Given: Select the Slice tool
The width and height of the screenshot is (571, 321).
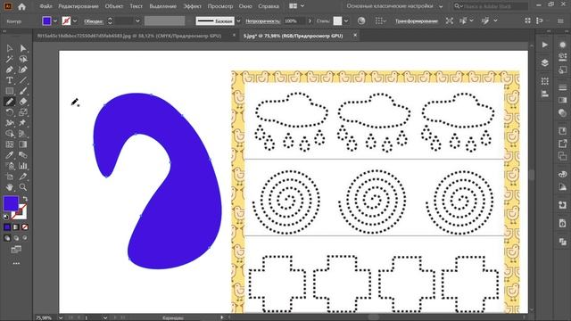Looking at the screenshot, I should coord(23,177).
